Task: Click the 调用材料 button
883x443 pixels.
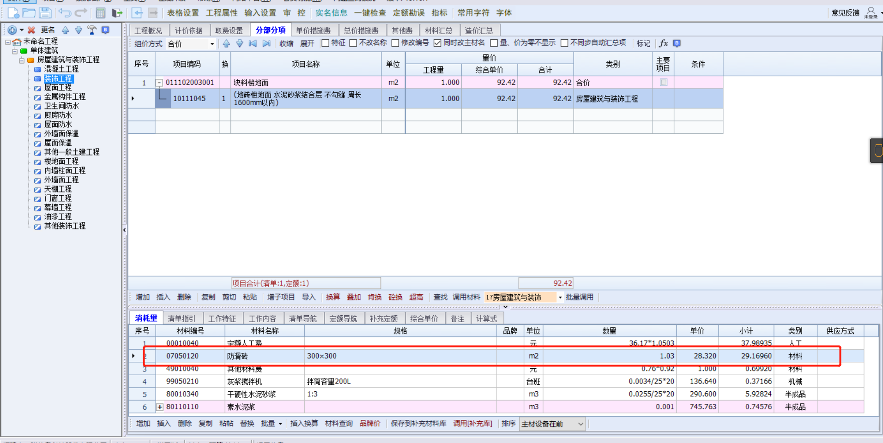Action: coord(466,297)
